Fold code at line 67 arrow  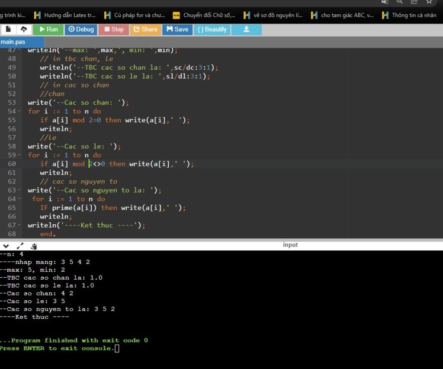19,225
